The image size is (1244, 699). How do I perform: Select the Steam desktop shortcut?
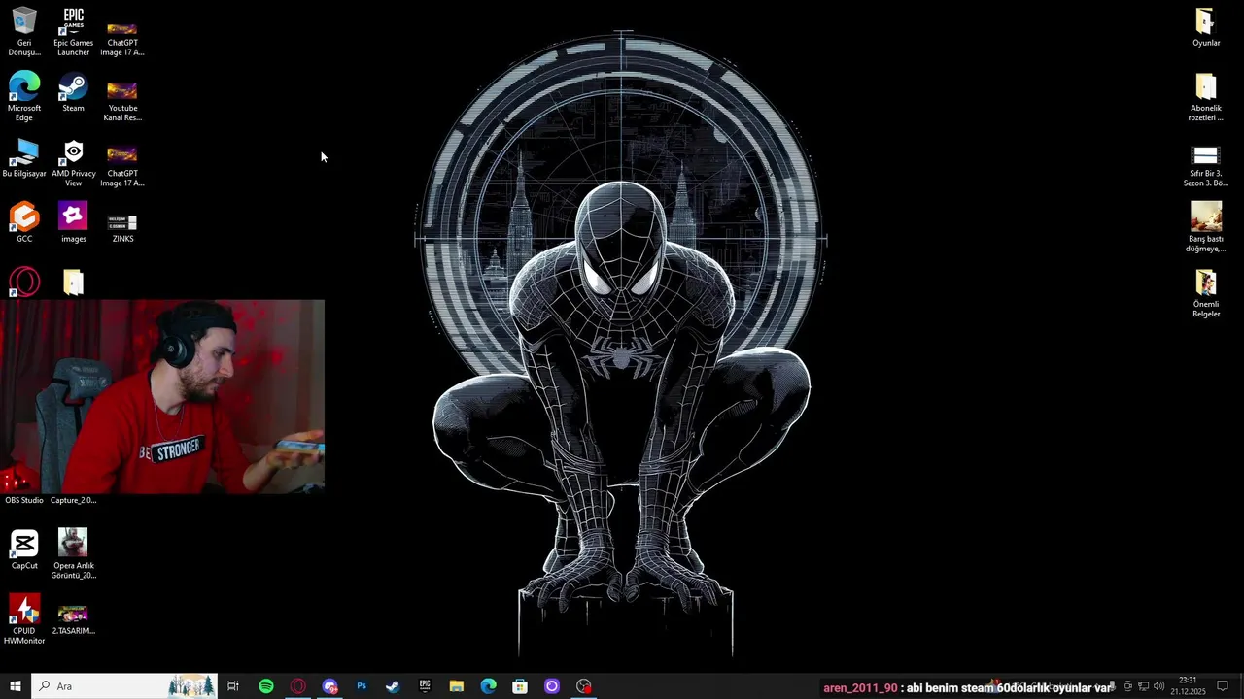click(73, 92)
